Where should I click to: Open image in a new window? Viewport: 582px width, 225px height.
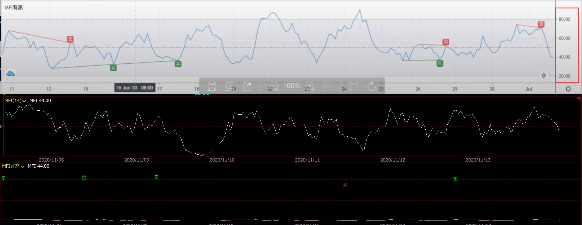tap(230, 86)
